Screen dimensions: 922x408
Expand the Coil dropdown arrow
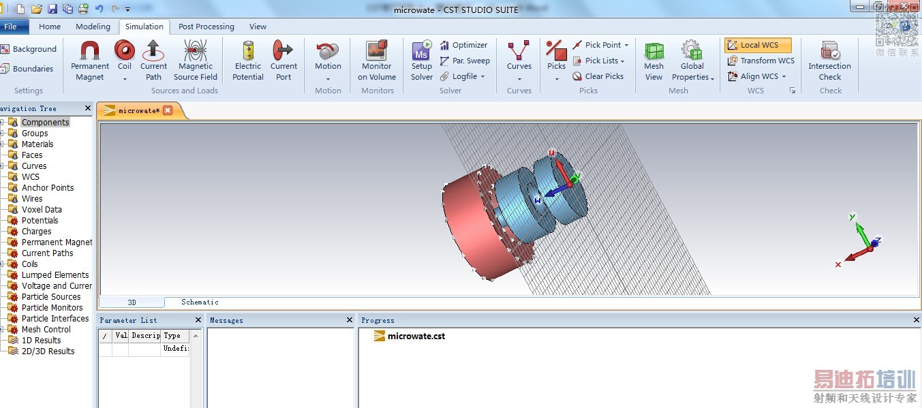125,79
